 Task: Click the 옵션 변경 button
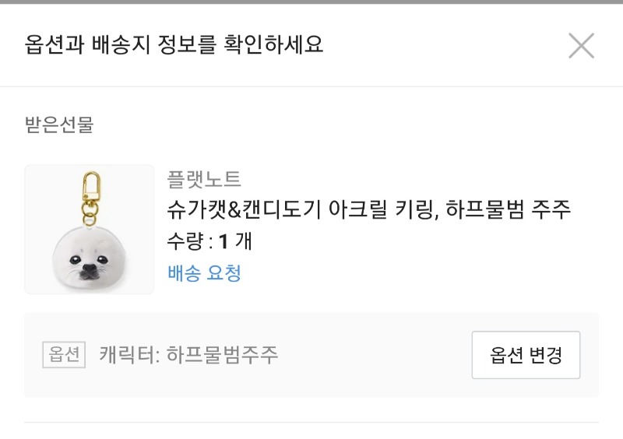tap(526, 355)
